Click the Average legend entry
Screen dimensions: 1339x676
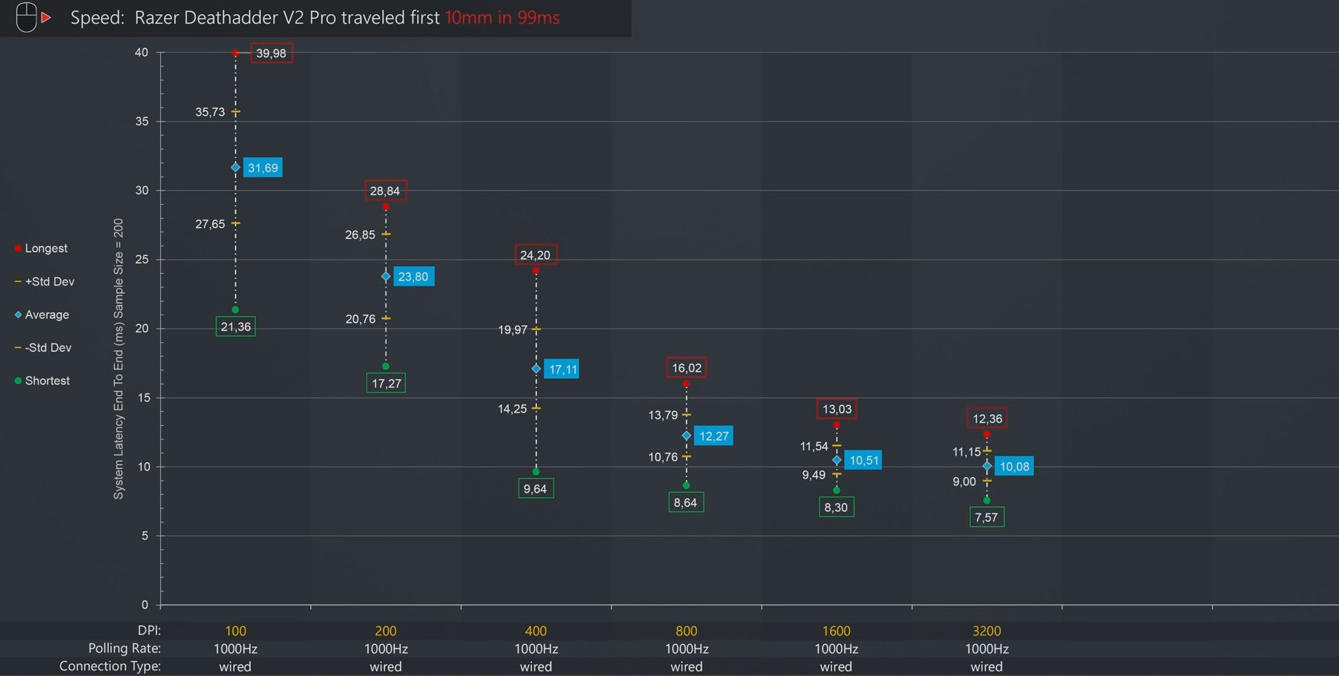click(42, 315)
